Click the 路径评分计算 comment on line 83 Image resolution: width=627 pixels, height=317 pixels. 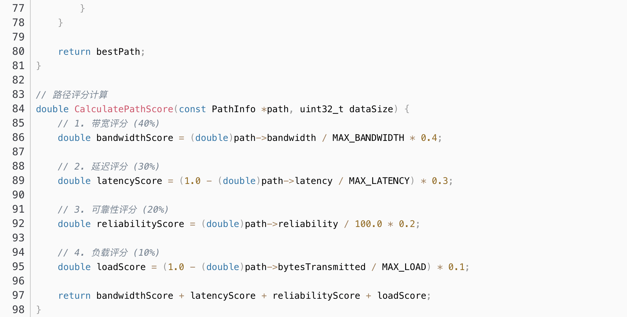(80, 95)
